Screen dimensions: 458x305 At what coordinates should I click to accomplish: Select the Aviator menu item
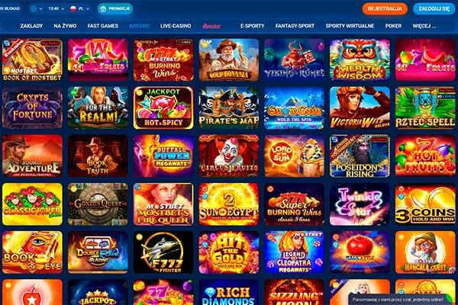(x=211, y=26)
